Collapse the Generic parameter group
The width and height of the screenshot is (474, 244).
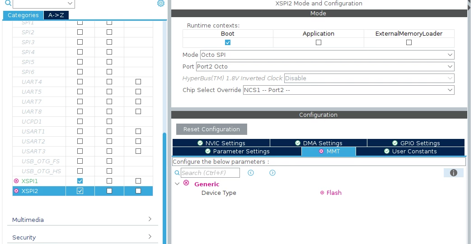[177, 184]
